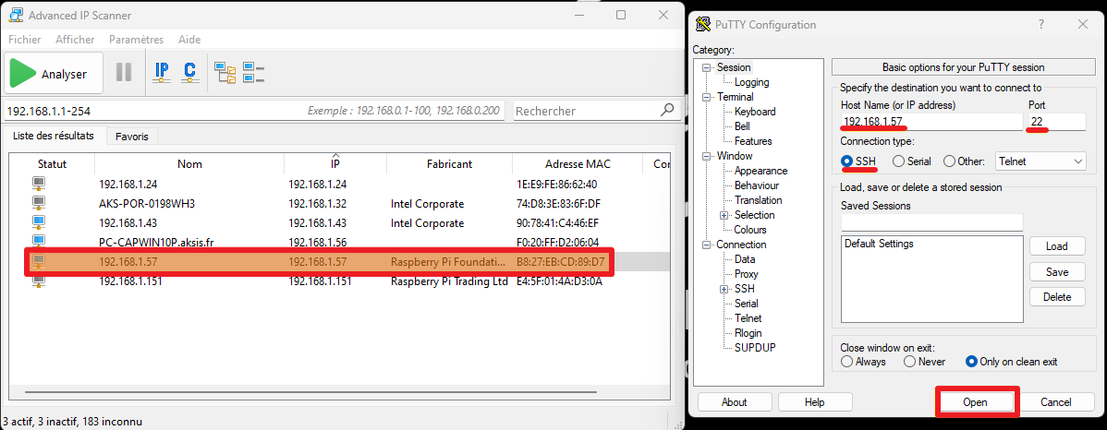Click the status icon for 192.168.1.43
This screenshot has width=1107, height=430.
(39, 222)
